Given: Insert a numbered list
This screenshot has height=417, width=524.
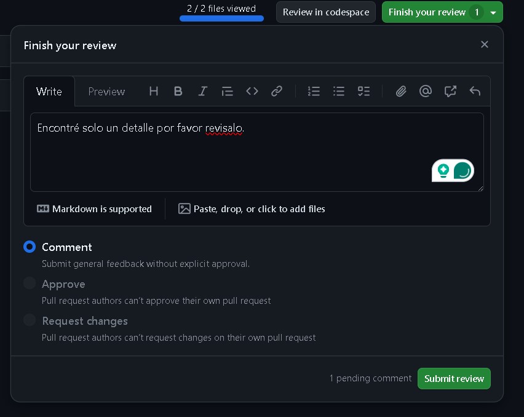Looking at the screenshot, I should (x=314, y=92).
